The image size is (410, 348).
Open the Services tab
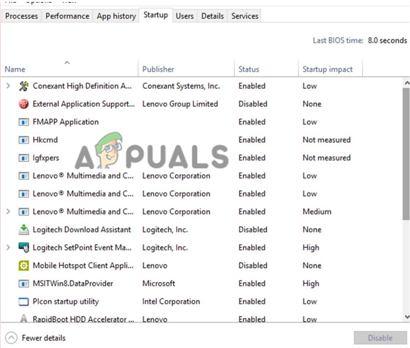[244, 16]
